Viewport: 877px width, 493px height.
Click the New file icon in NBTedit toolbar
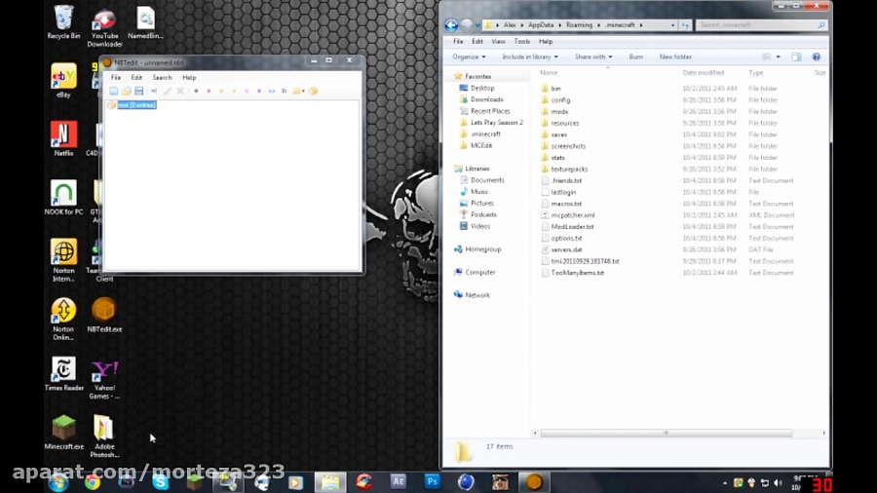tap(114, 91)
